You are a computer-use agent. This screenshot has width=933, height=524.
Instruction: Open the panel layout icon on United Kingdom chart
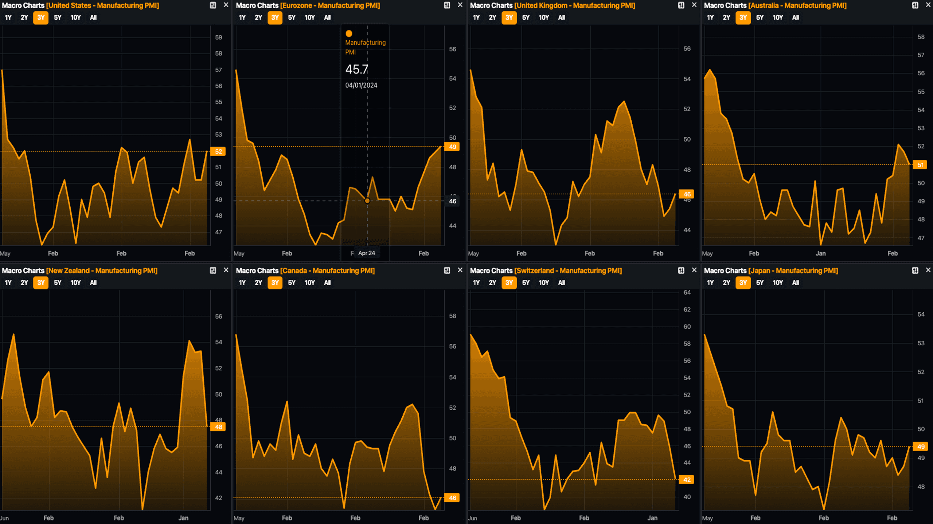(x=681, y=5)
